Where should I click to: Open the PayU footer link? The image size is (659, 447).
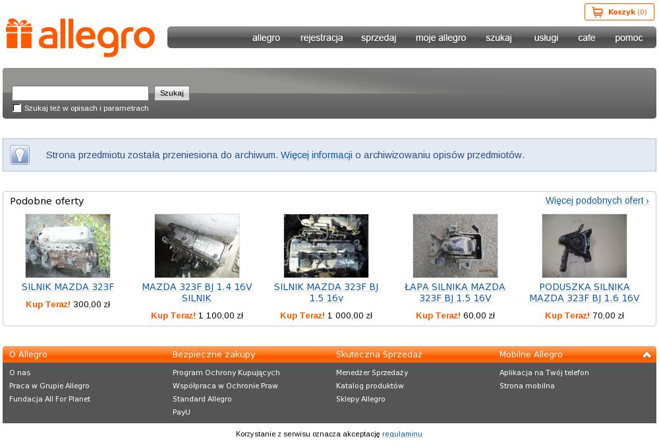click(x=182, y=412)
